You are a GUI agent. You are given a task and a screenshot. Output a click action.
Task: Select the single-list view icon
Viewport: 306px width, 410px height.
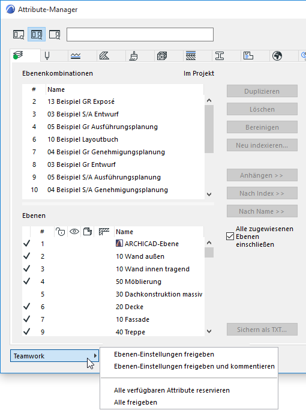[x=19, y=34]
